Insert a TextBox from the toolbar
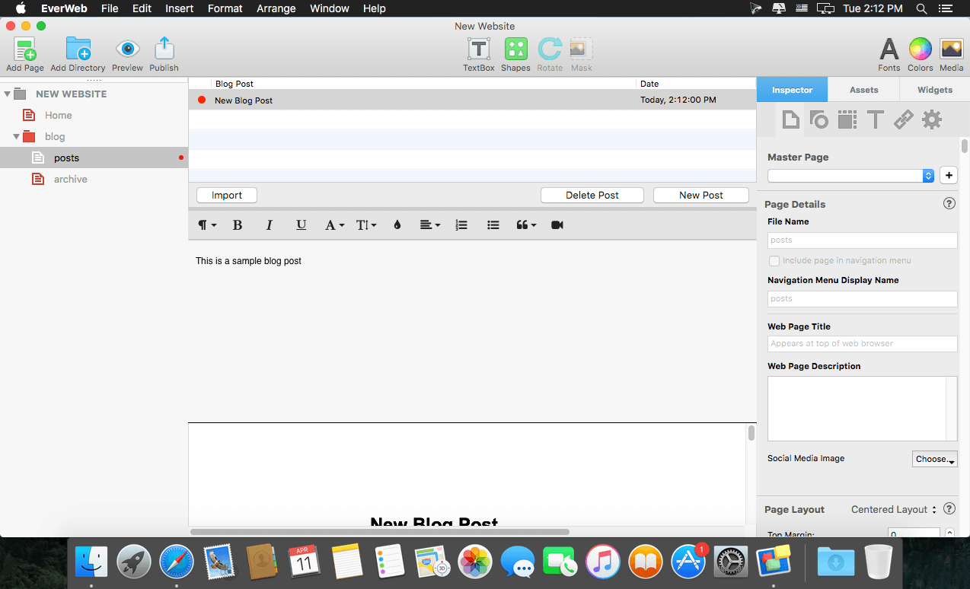970x589 pixels. (478, 50)
